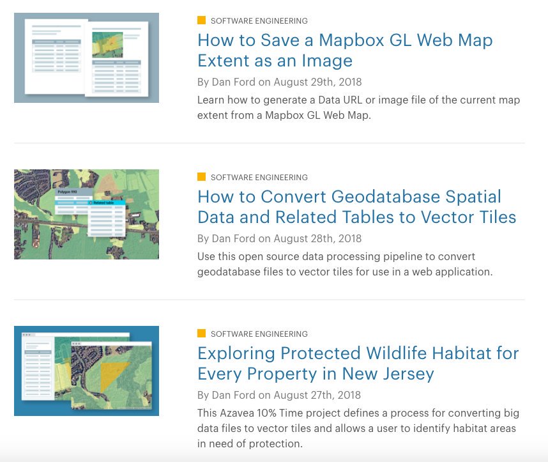Click the yellow category square above the Wildlife Habitat article

click(x=201, y=334)
